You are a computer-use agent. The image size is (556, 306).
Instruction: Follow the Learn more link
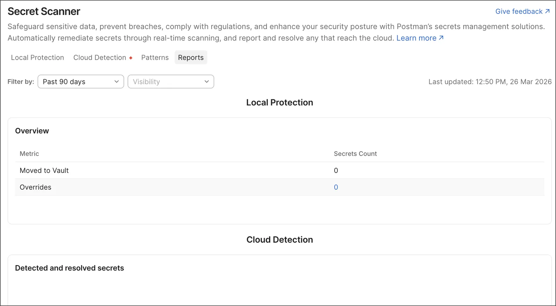pyautogui.click(x=420, y=38)
